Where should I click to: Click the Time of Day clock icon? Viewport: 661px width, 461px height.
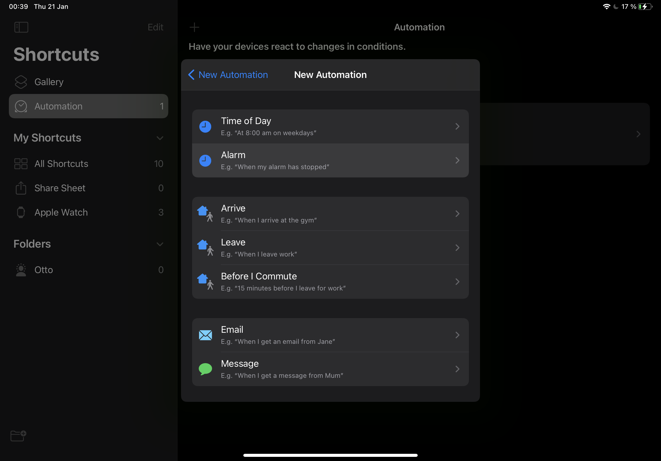point(205,127)
